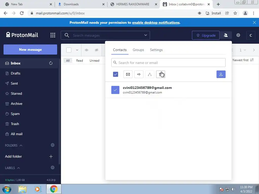Viewport: 259px width, 194px height.
Task: Open Chrome profile avatar icon
Action: [x=245, y=13]
